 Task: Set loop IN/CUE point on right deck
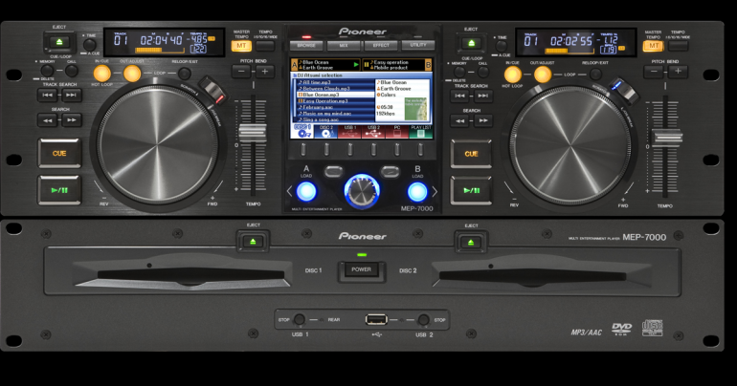513,75
